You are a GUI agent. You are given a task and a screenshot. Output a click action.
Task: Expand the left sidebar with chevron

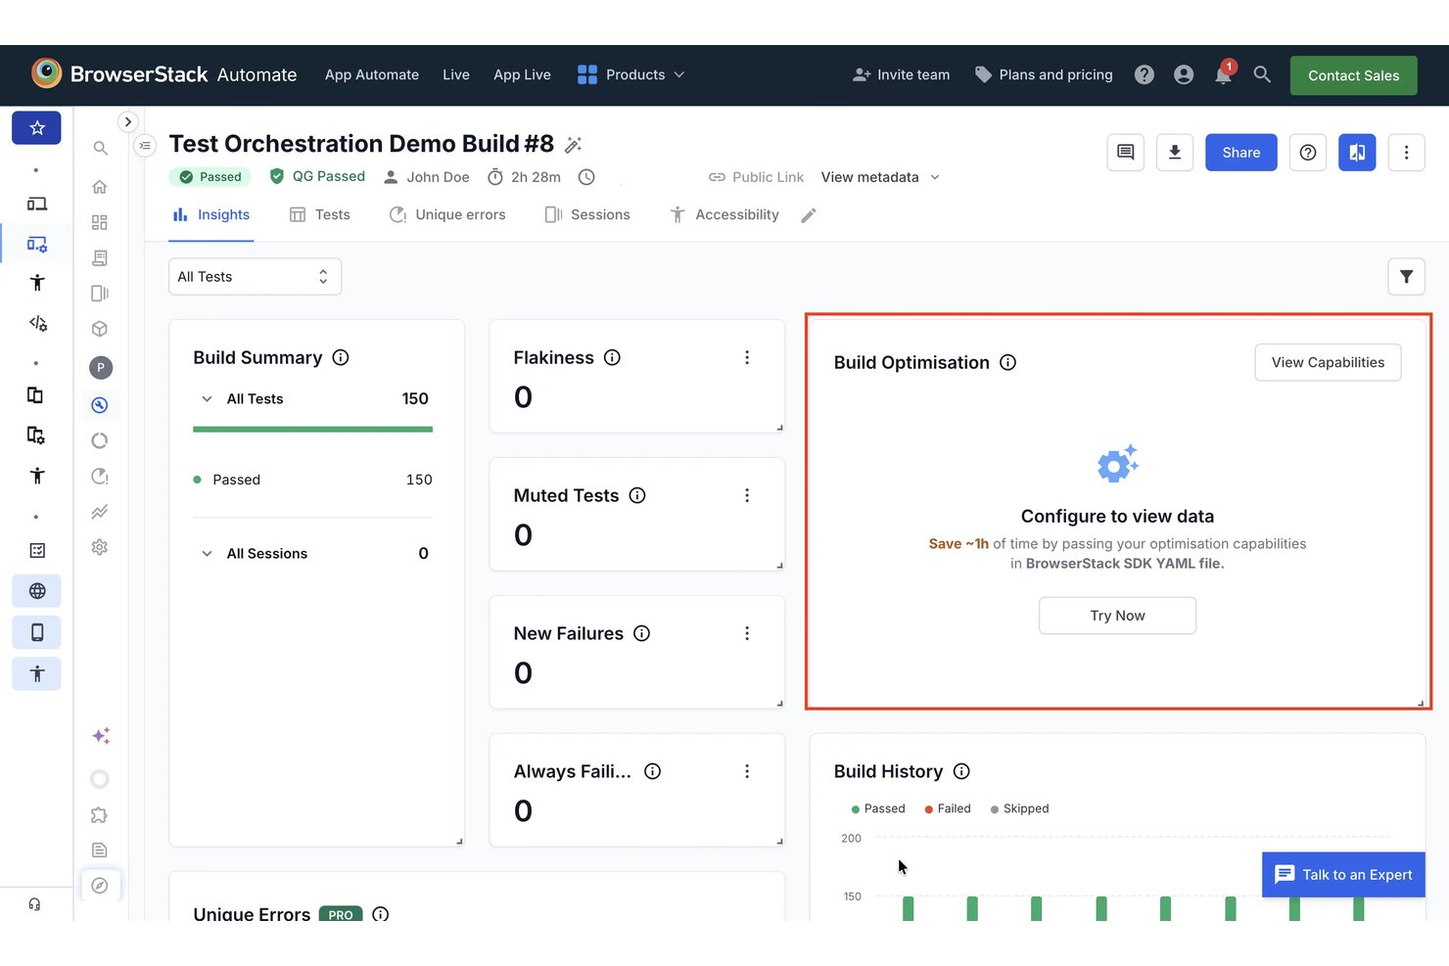pyautogui.click(x=128, y=121)
